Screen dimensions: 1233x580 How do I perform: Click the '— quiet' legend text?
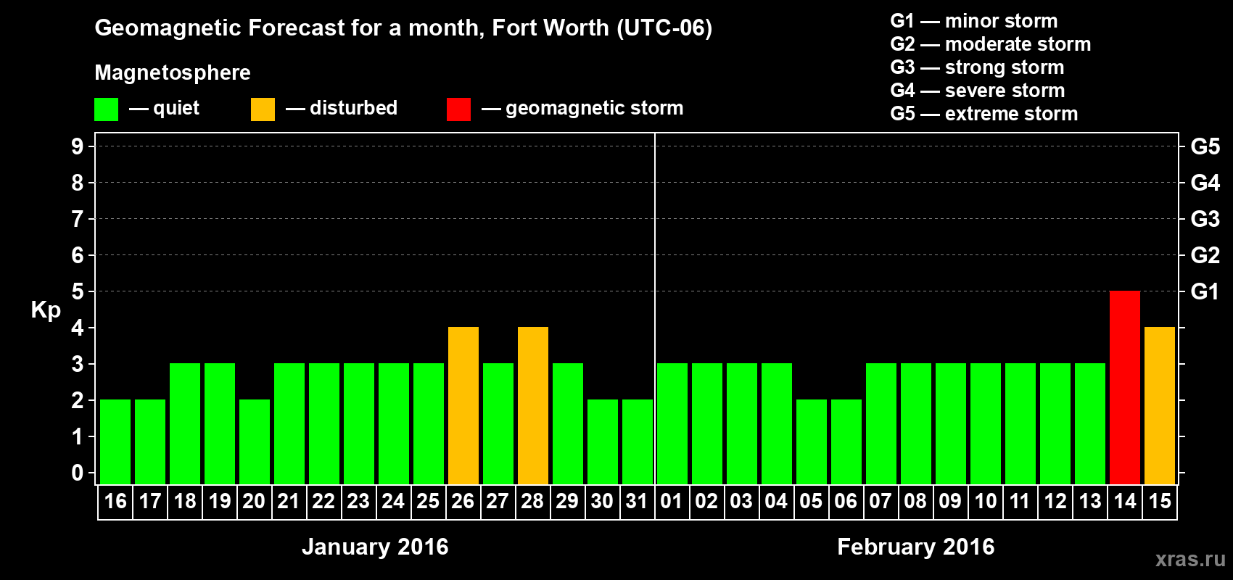[164, 108]
